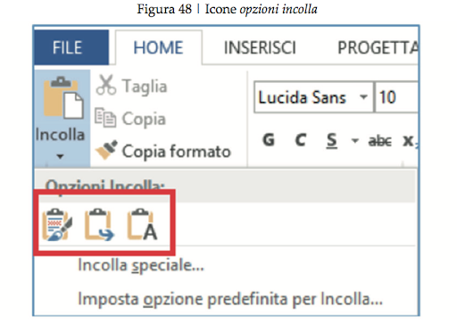Toggle italic with the C button
This screenshot has height=332, width=457.
(301, 140)
